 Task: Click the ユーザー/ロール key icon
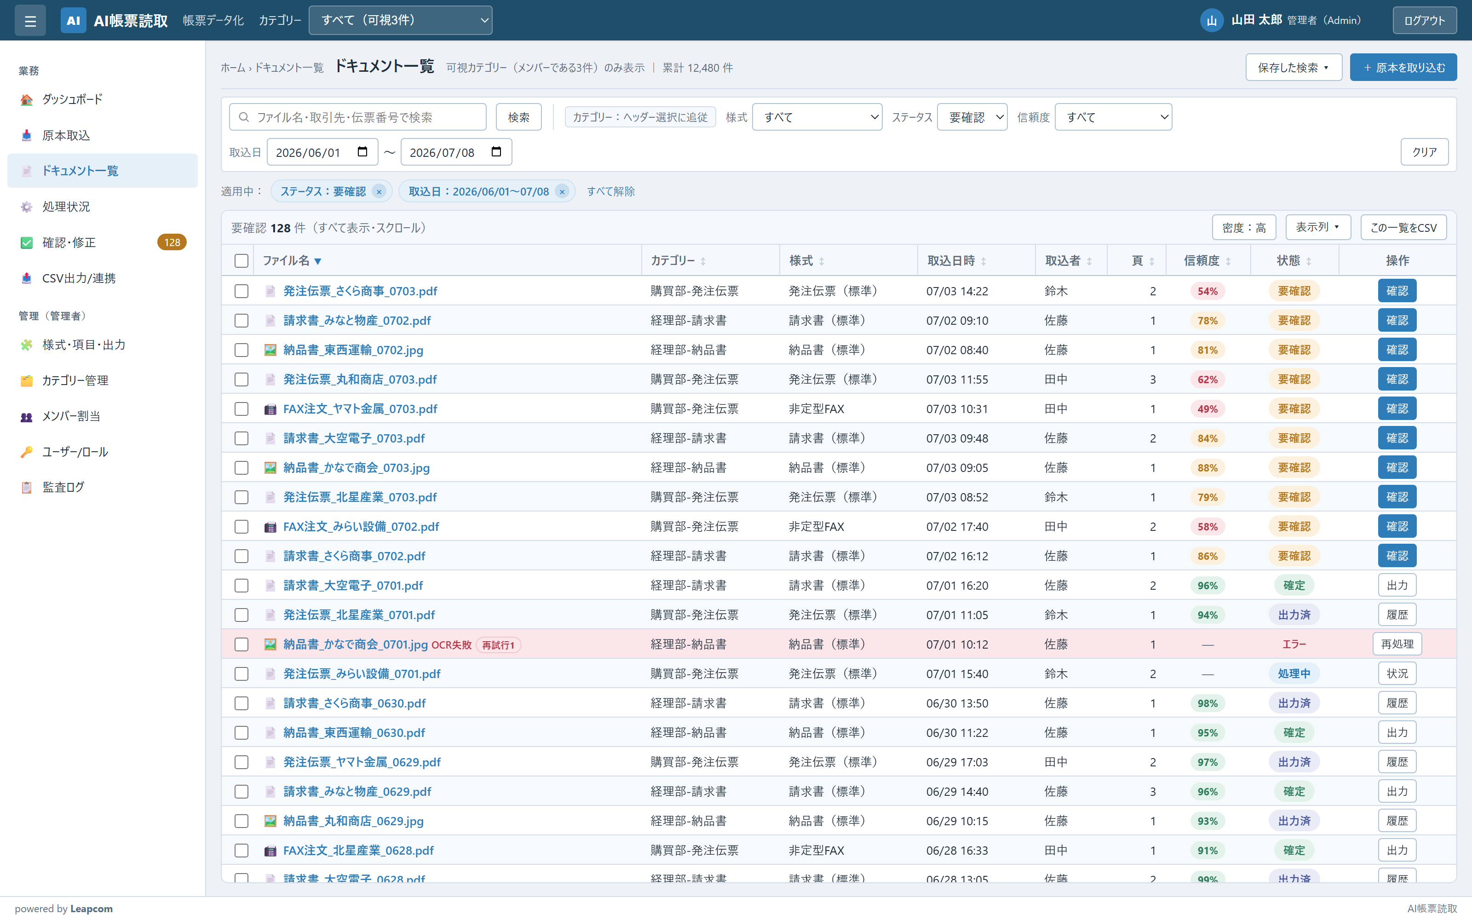(27, 452)
